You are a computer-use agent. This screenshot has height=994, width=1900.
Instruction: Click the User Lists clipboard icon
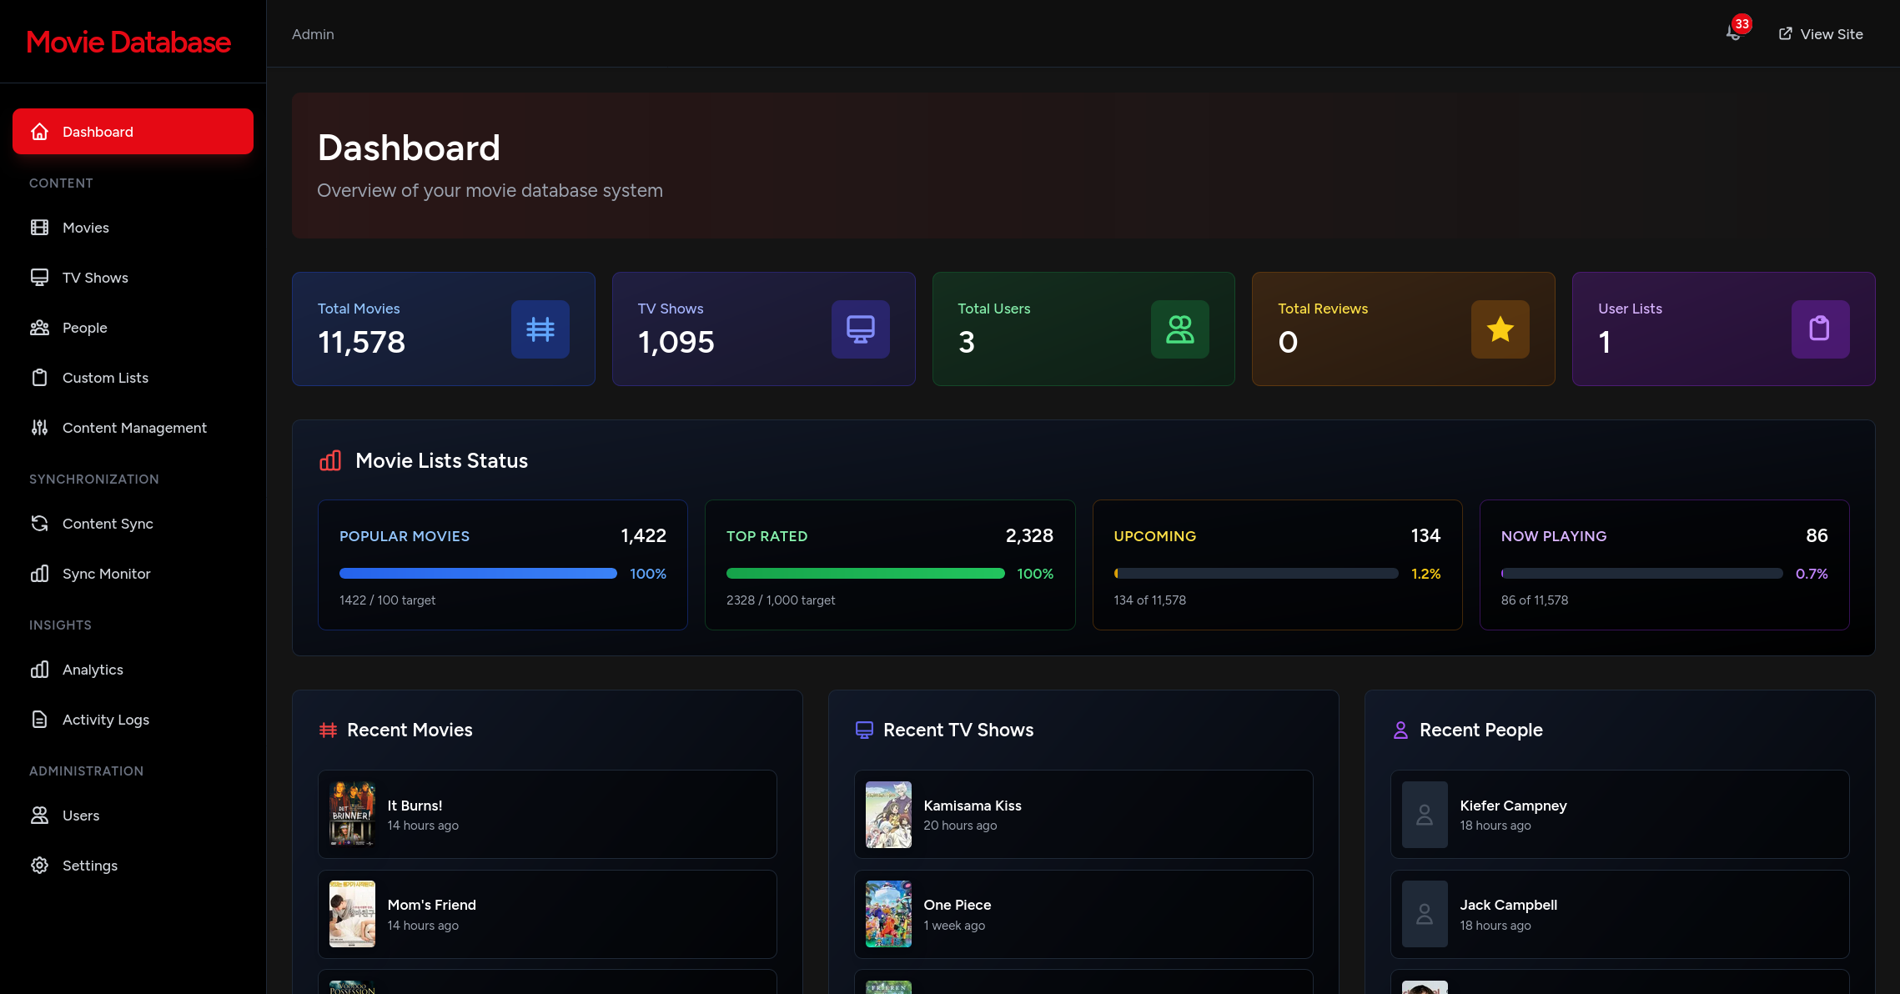[1819, 329]
